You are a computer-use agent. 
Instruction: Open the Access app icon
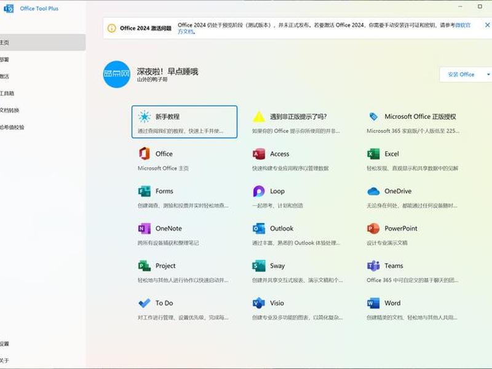click(x=259, y=154)
